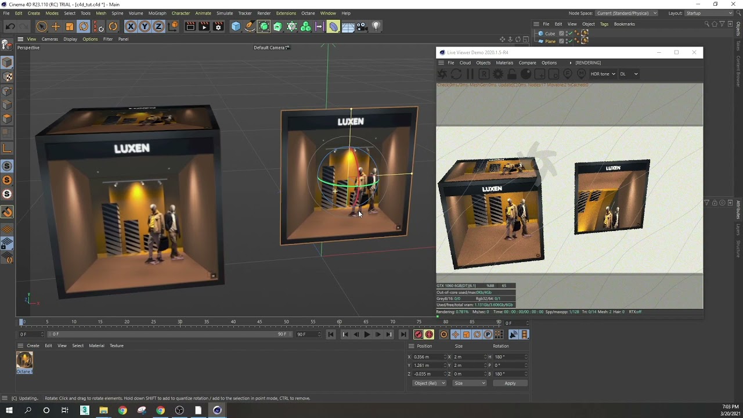This screenshot has height=418, width=743.
Task: Click Live Viewer lock resolution icon
Action: coord(512,74)
